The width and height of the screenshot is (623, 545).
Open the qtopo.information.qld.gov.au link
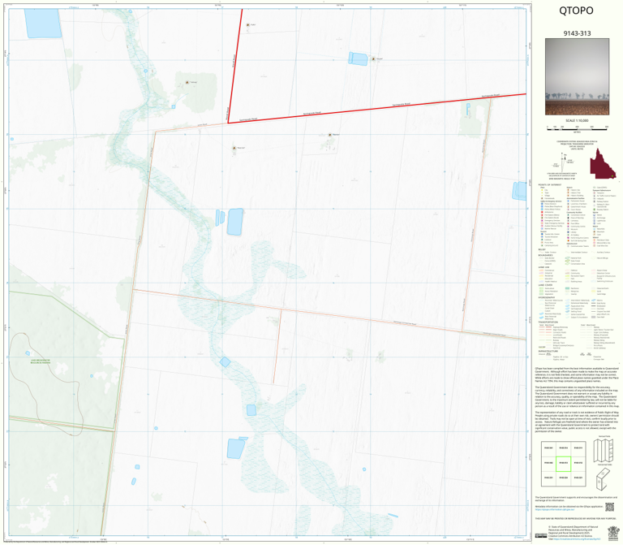click(x=555, y=509)
